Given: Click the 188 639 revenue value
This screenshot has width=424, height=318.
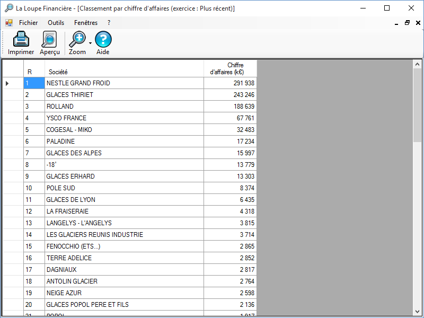Looking at the screenshot, I should pyautogui.click(x=244, y=107).
